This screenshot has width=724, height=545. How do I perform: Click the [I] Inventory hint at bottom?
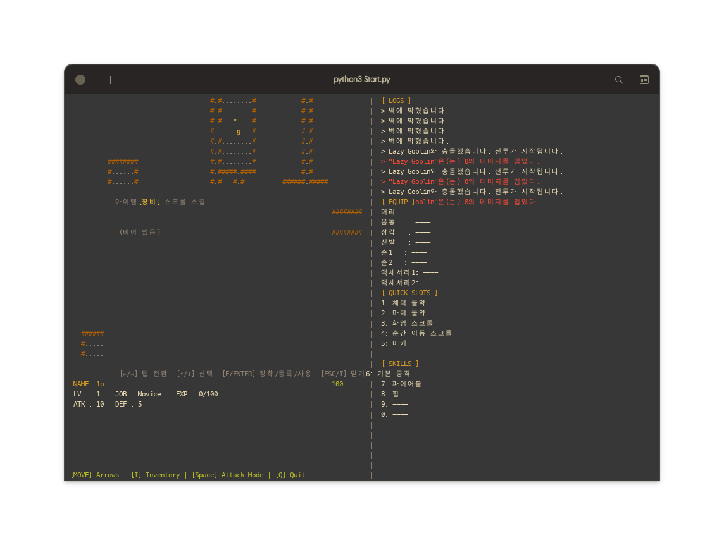point(155,475)
